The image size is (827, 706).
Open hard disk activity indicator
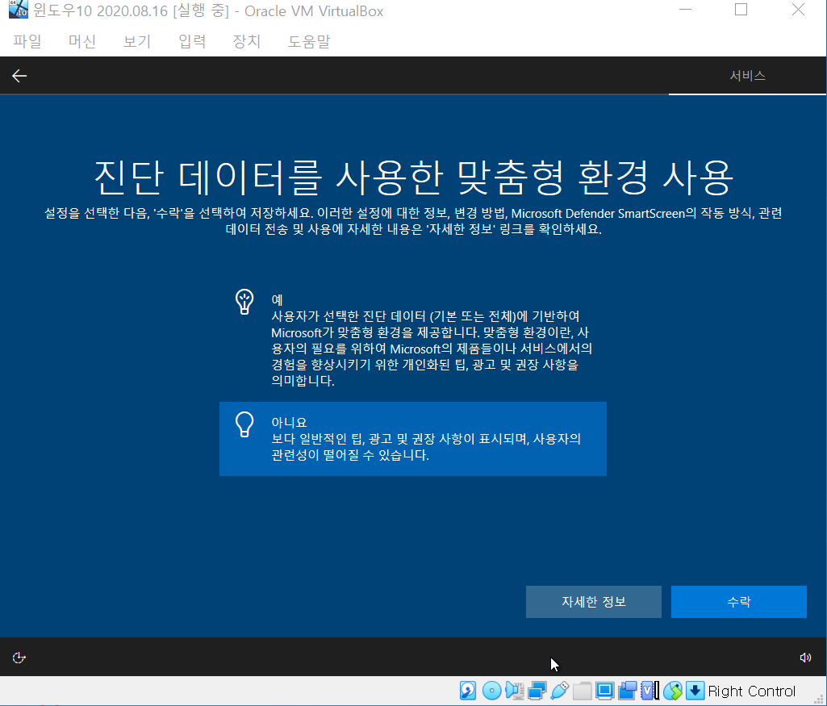(x=468, y=691)
